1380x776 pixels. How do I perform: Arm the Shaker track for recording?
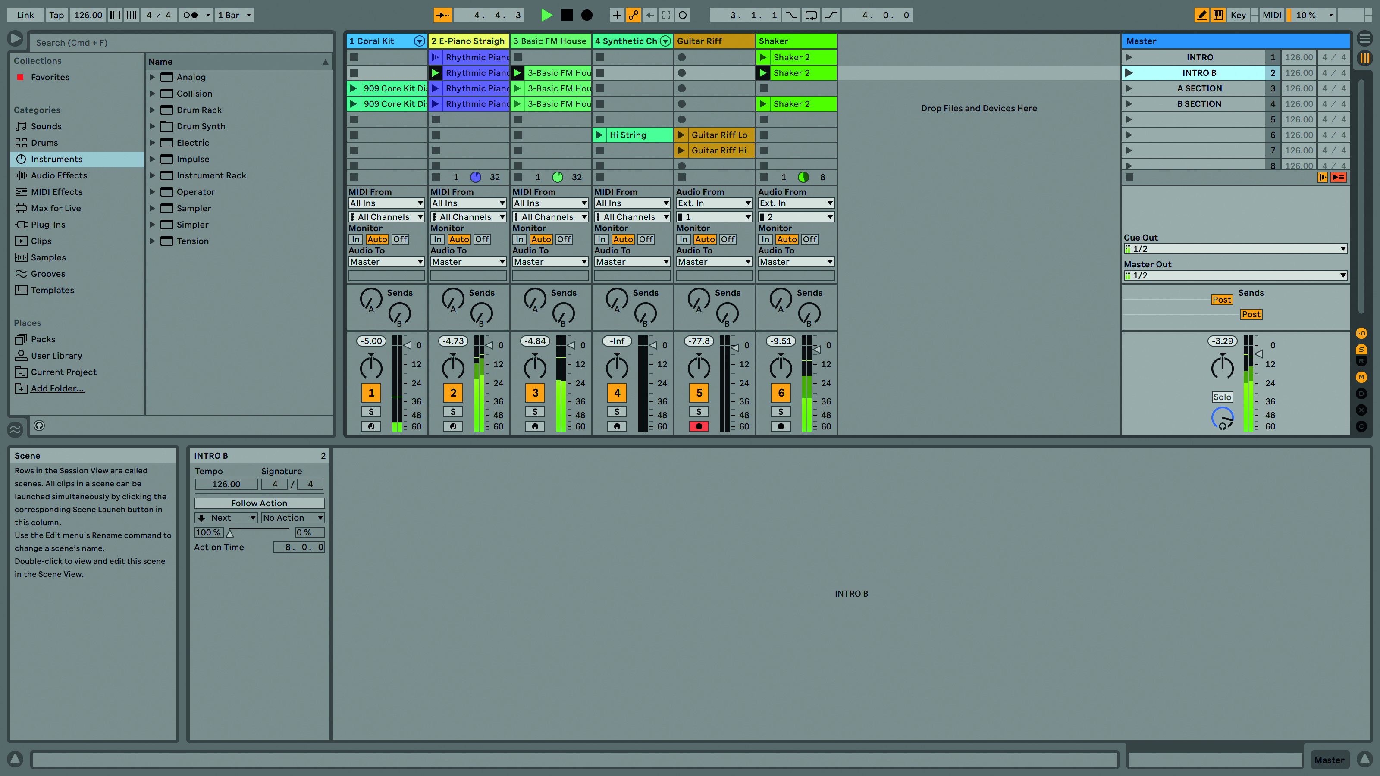pyautogui.click(x=781, y=426)
